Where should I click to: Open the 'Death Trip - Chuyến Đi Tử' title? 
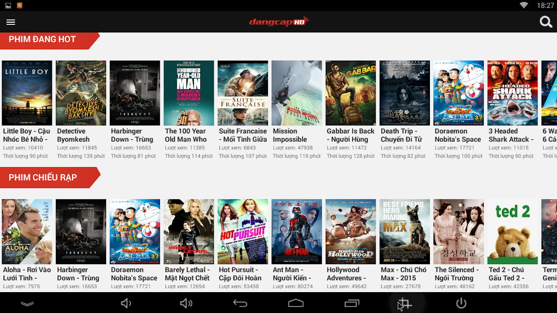pos(402,135)
